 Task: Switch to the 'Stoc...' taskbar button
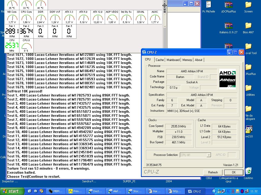click(135, 191)
